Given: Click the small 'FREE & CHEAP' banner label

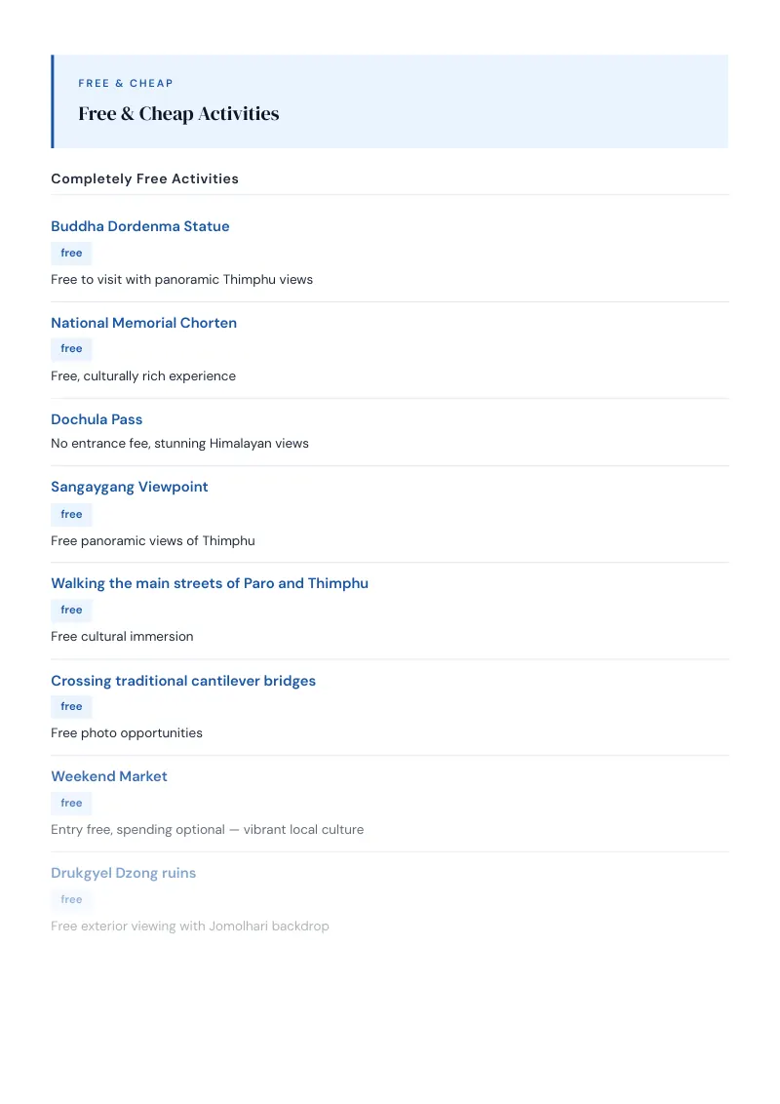Looking at the screenshot, I should click(x=126, y=83).
